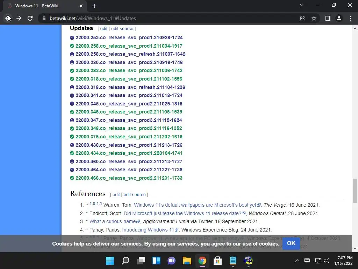Open Microsoft Store from taskbar
The image size is (358, 269).
[217, 261]
